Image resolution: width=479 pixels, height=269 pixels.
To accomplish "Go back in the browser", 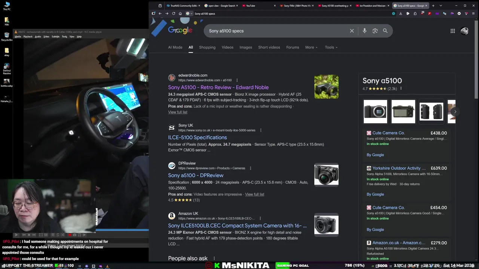I will 160,13.
